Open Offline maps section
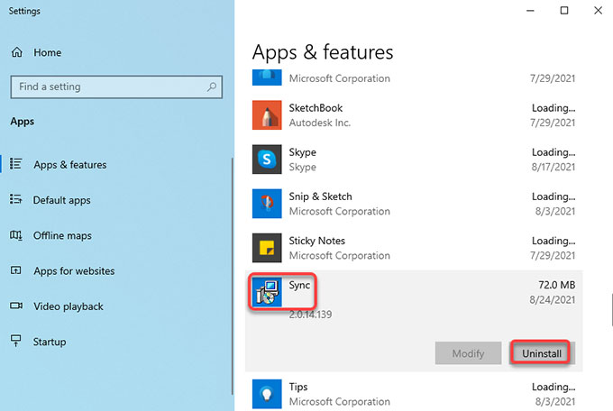Image resolution: width=613 pixels, height=411 pixels. (x=62, y=235)
